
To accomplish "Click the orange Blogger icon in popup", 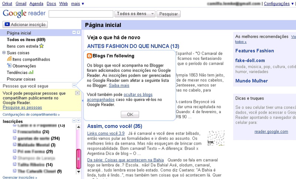I will [x=89, y=56].
